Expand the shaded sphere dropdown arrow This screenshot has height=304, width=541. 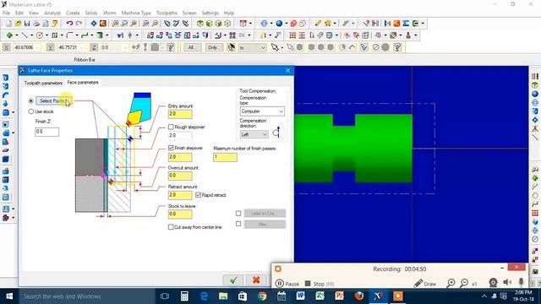286,24
